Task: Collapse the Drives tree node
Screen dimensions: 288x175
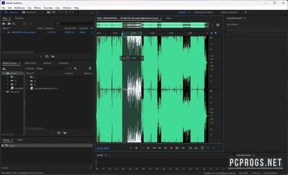Action: (4, 73)
